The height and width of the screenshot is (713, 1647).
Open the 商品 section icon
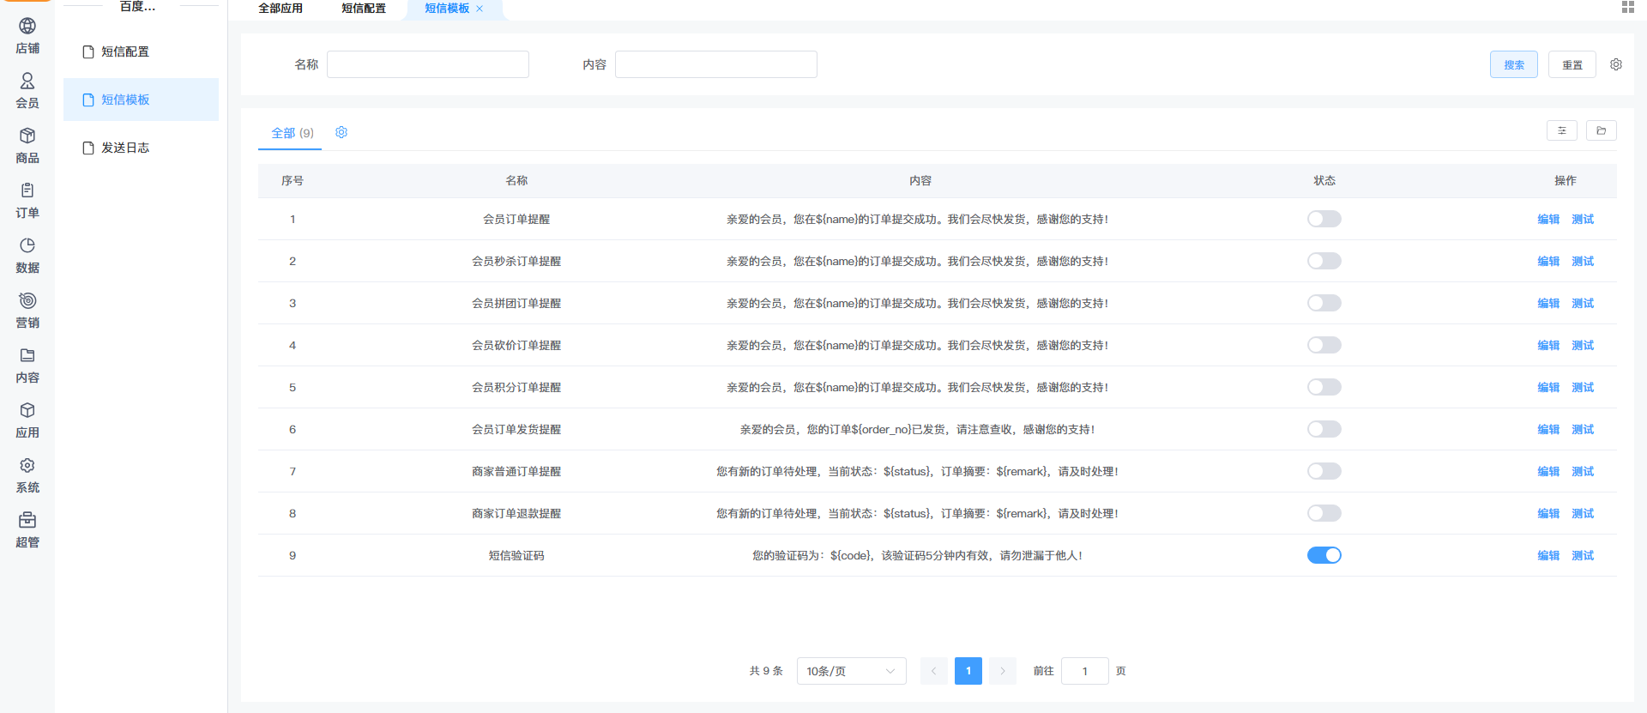[27, 136]
